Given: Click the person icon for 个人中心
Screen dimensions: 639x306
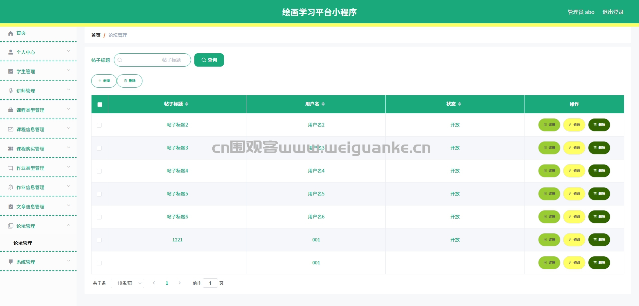Looking at the screenshot, I should (11, 52).
